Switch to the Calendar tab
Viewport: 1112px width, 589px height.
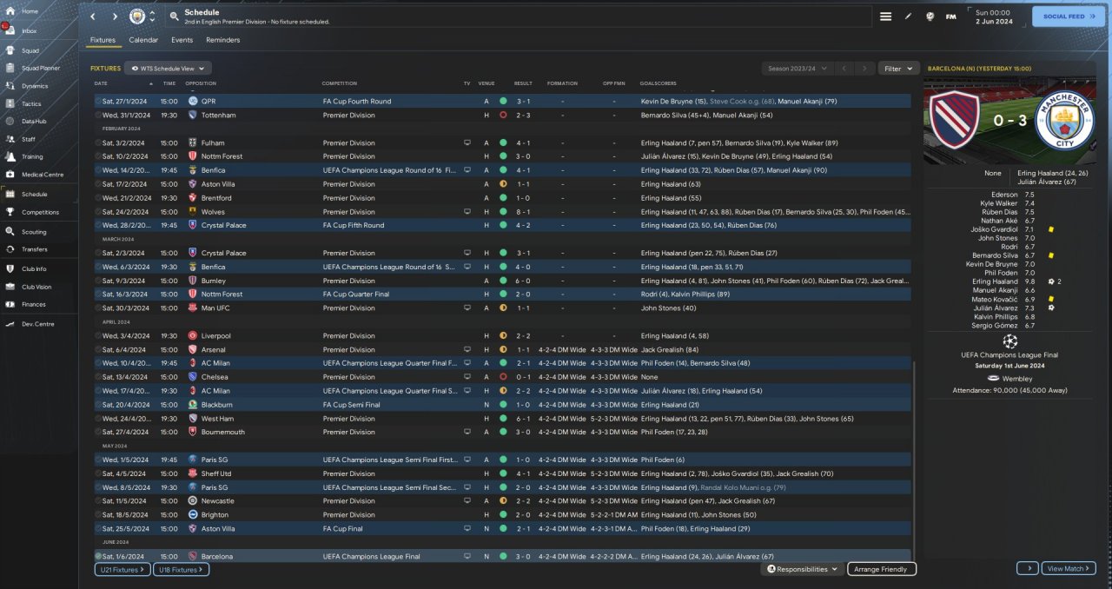pos(143,40)
